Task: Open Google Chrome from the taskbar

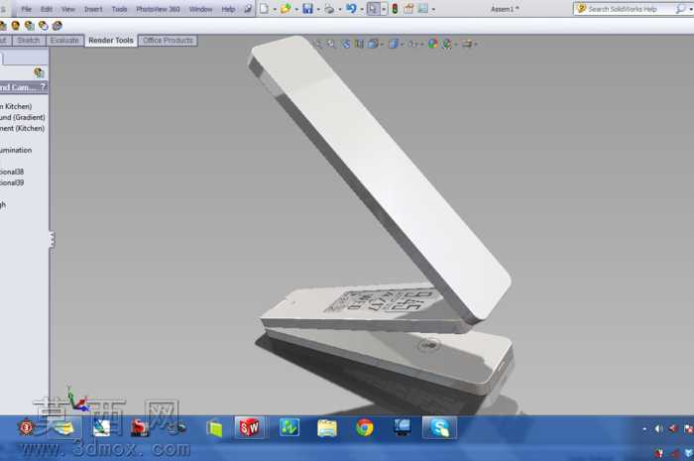Action: [x=365, y=428]
